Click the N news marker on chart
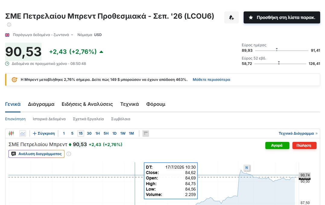Screen dimensions: 325x205 coord(246,168)
